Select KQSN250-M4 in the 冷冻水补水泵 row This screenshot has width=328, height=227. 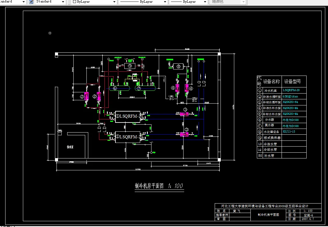(290, 108)
